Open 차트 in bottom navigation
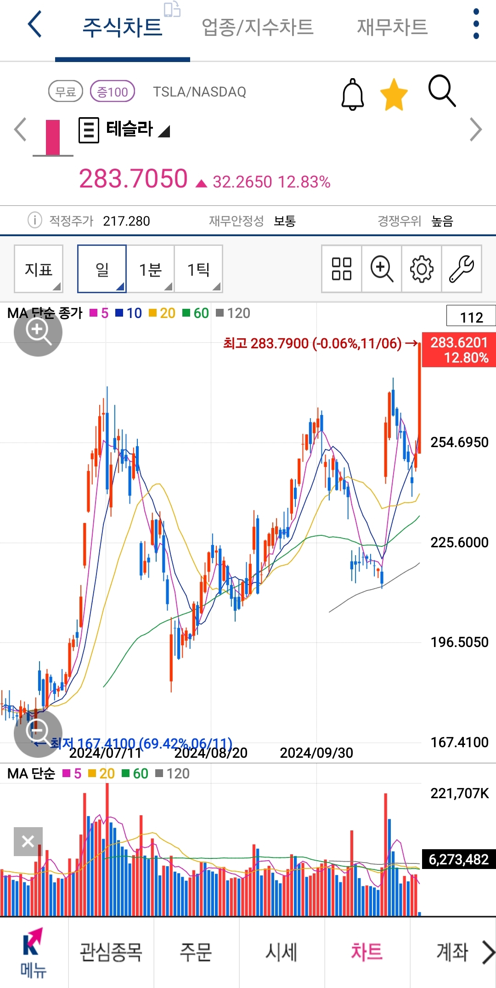 pyautogui.click(x=367, y=952)
